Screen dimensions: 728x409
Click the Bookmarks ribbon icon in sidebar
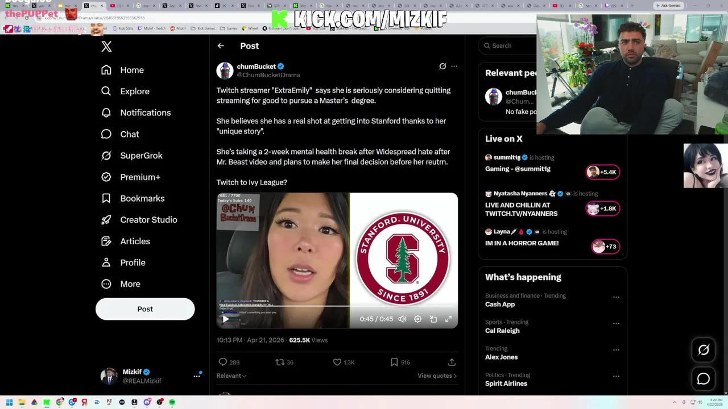point(106,198)
